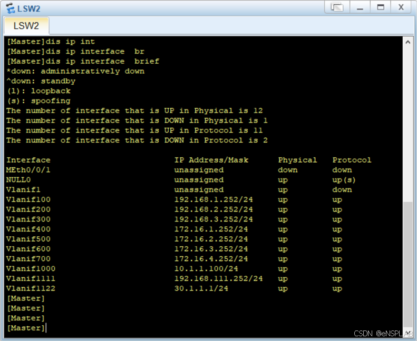Click the unassigned IP value of Vlanif1
Viewport: 417px width, 341px height.
[x=199, y=190]
